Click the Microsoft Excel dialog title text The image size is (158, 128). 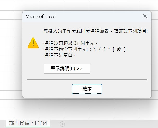(41, 16)
